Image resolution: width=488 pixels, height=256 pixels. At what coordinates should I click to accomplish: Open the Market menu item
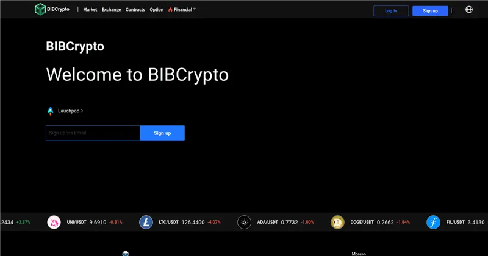(90, 10)
